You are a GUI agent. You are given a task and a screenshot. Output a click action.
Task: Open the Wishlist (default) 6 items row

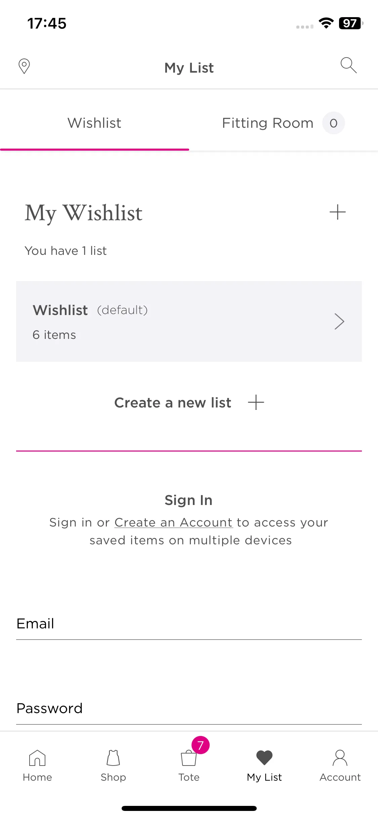click(x=189, y=321)
